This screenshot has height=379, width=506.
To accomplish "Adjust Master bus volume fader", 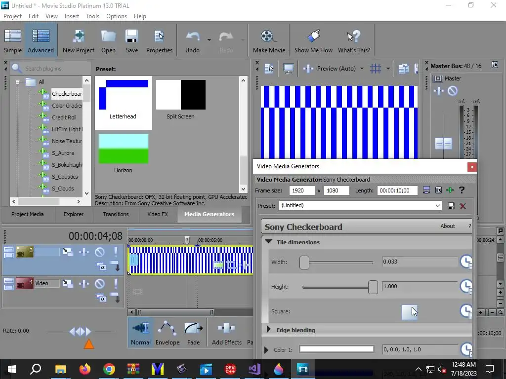I will coord(443,144).
